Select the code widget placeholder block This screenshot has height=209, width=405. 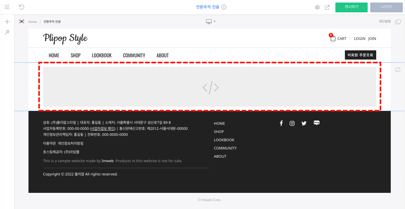(x=209, y=87)
